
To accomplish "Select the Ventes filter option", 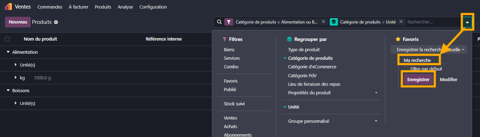I will click(230, 118).
